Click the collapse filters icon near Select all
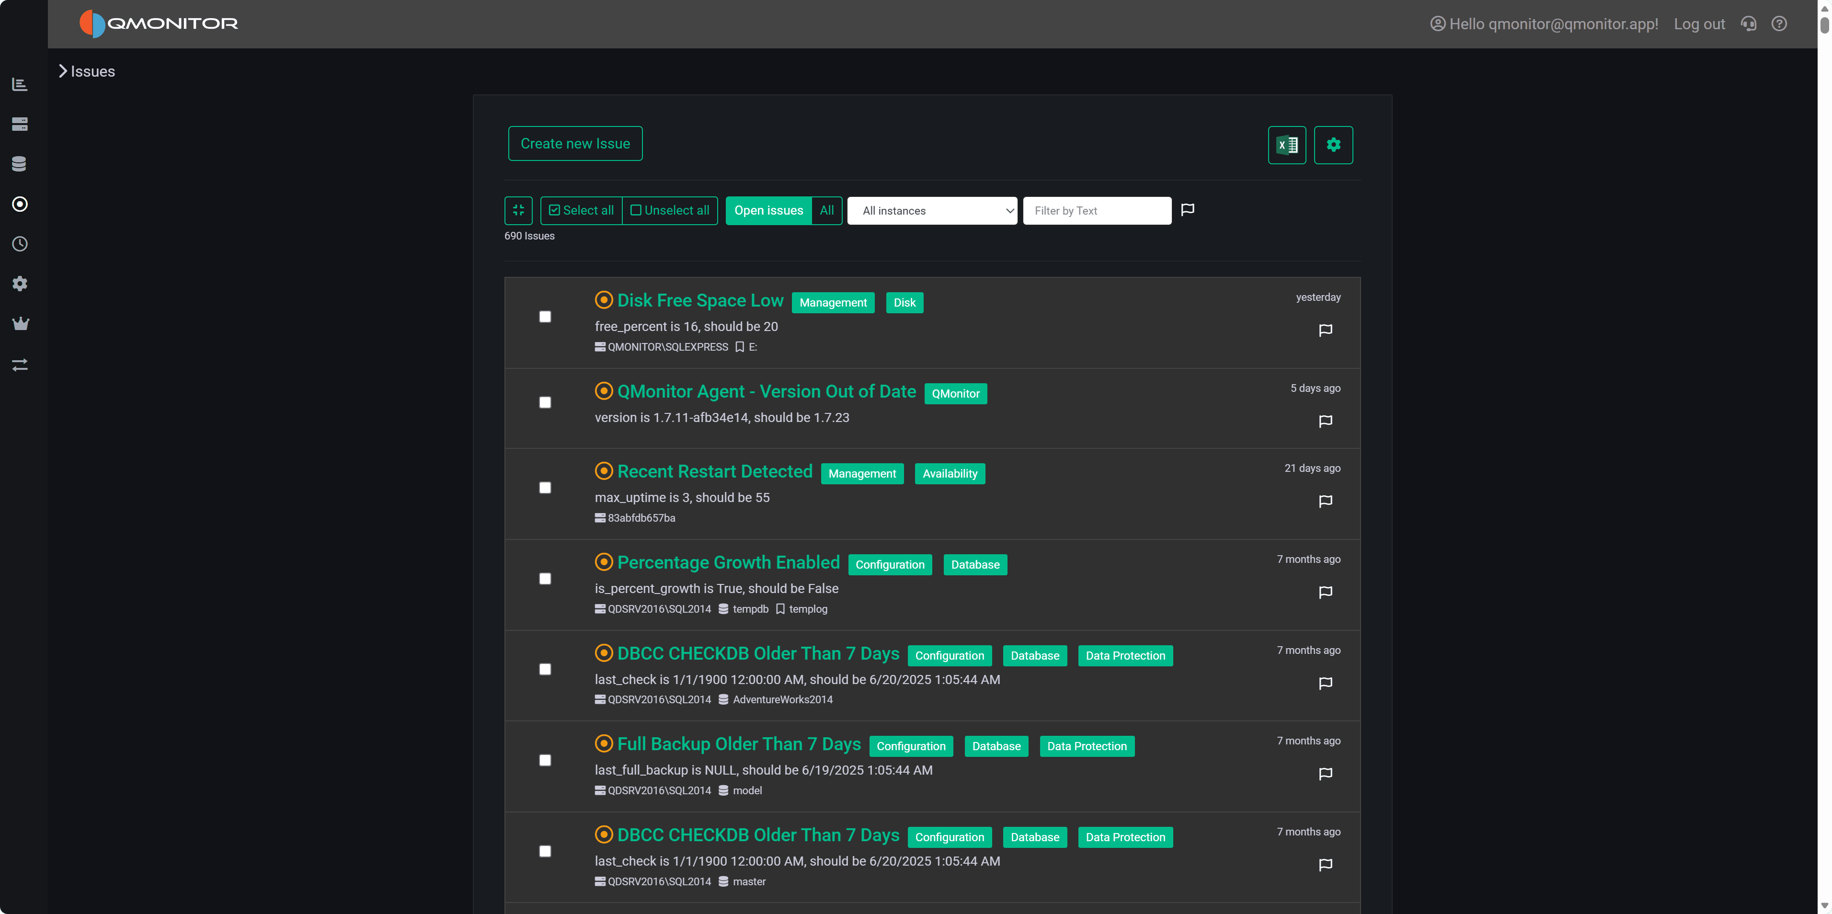 tap(518, 211)
